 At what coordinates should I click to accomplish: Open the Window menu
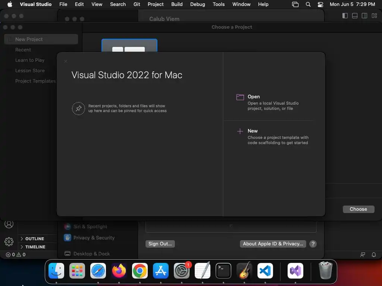tap(241, 4)
